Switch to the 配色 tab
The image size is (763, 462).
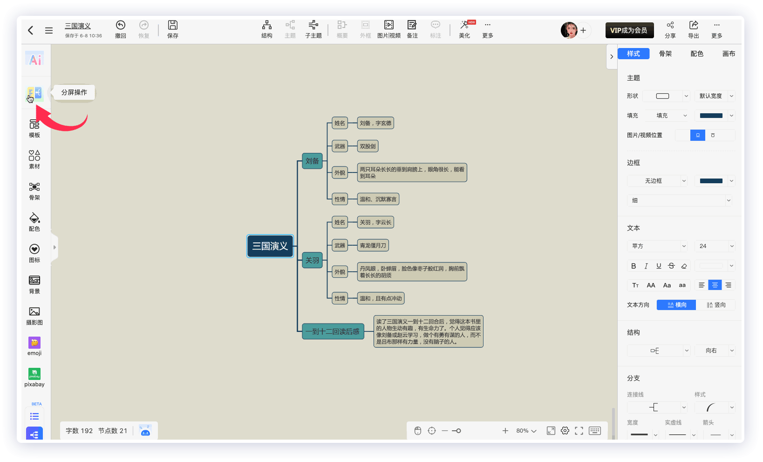(x=697, y=54)
